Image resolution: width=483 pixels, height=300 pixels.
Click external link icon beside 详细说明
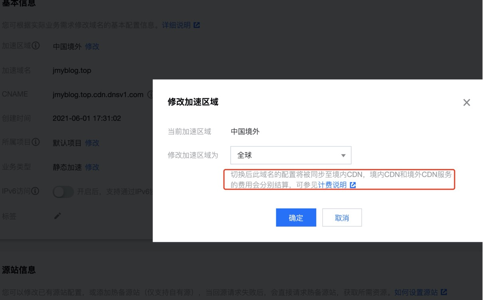197,25
